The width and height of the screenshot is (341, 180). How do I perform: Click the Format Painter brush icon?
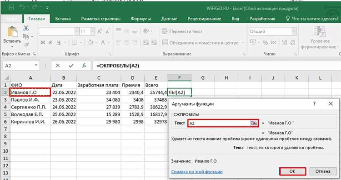pyautogui.click(x=26, y=45)
